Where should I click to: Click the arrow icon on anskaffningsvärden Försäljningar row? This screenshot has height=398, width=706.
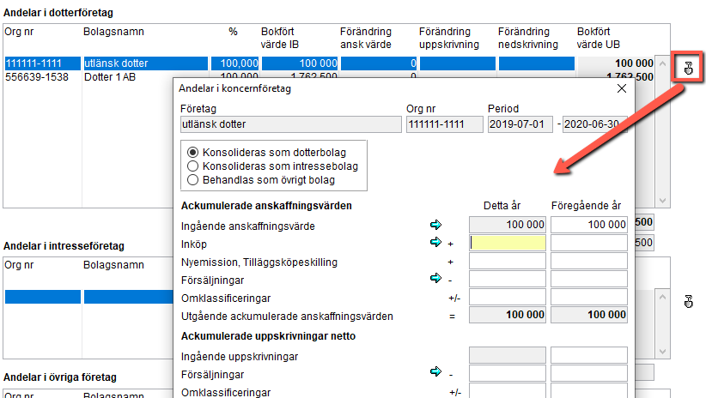(435, 278)
